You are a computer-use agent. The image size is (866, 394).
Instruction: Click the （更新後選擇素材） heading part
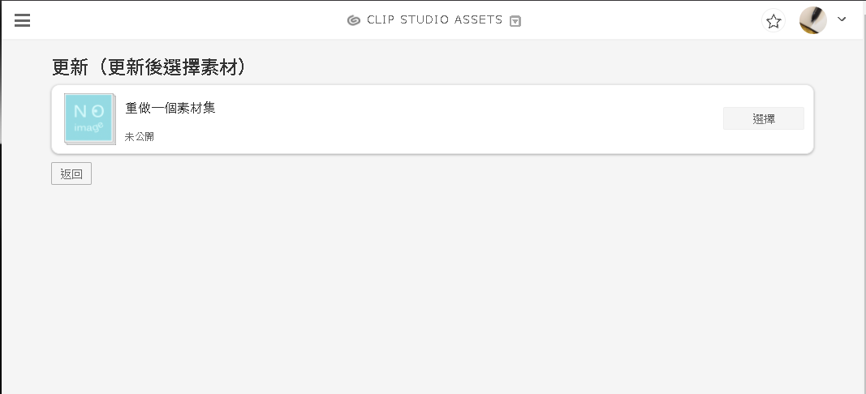click(x=167, y=66)
